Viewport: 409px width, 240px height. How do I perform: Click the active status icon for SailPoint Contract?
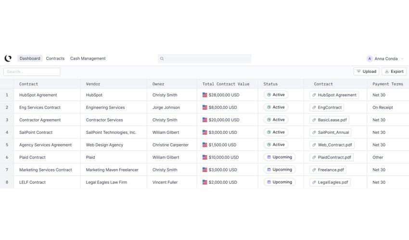pyautogui.click(x=269, y=132)
